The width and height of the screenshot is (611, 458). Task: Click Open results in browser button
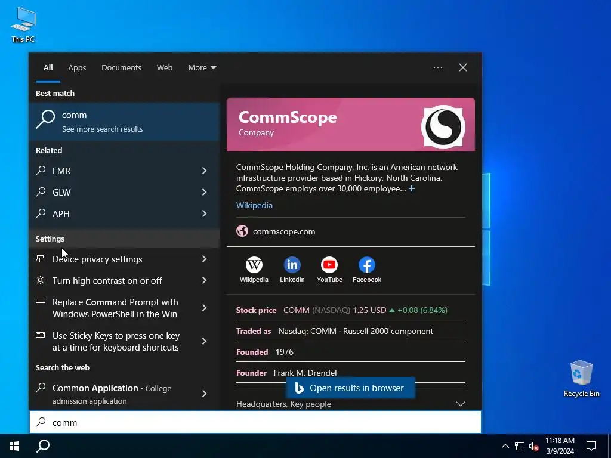click(x=350, y=388)
